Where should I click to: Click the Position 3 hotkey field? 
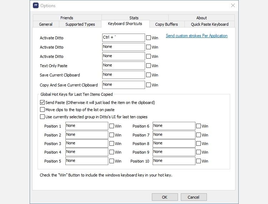point(87,143)
